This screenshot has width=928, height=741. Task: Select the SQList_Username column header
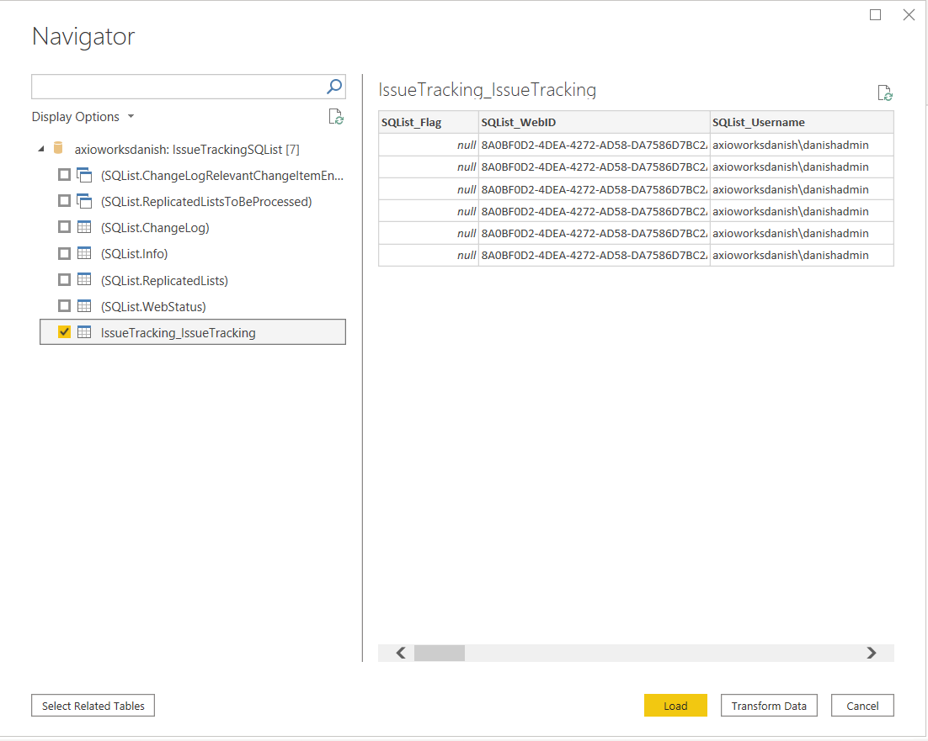801,123
